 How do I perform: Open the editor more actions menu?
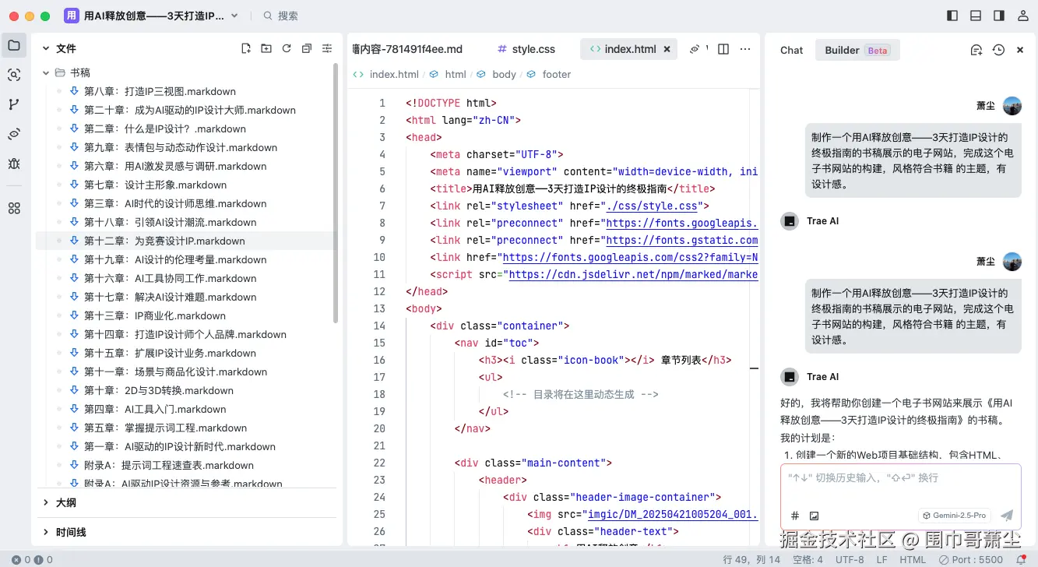click(745, 48)
